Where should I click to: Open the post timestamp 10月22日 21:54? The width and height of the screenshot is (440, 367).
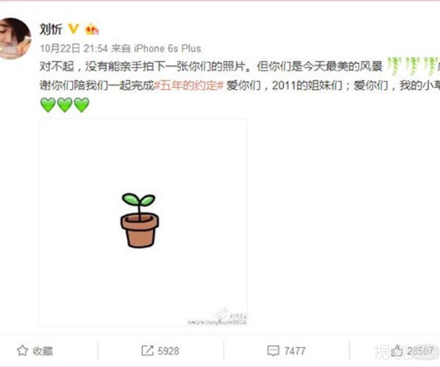74,48
